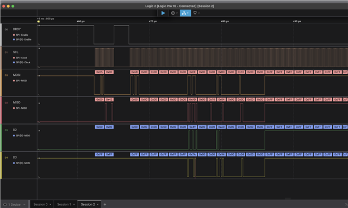Click the +70 µs time ruler label
Screen dimensions: 348x208
coord(153,22)
